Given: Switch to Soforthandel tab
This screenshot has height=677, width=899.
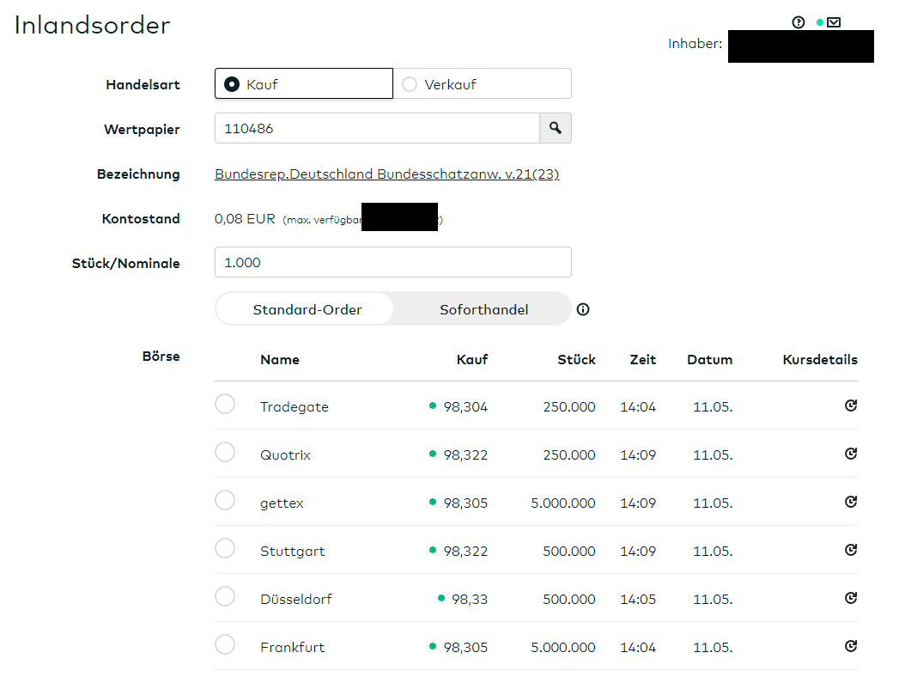Looking at the screenshot, I should (484, 310).
